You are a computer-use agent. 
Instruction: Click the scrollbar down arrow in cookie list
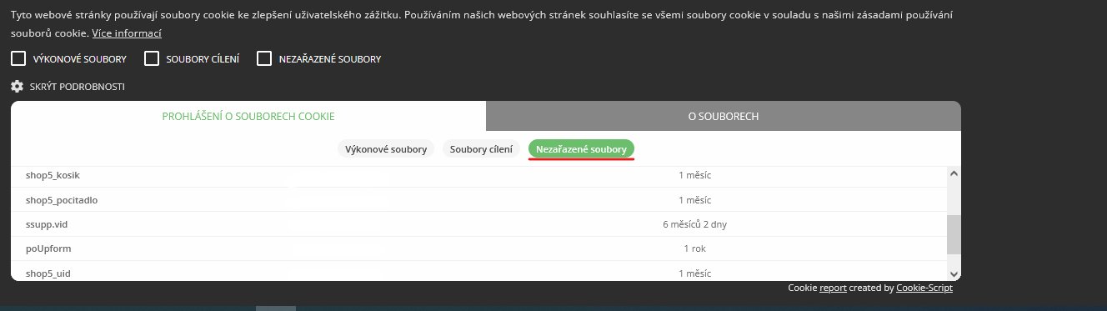coord(954,273)
